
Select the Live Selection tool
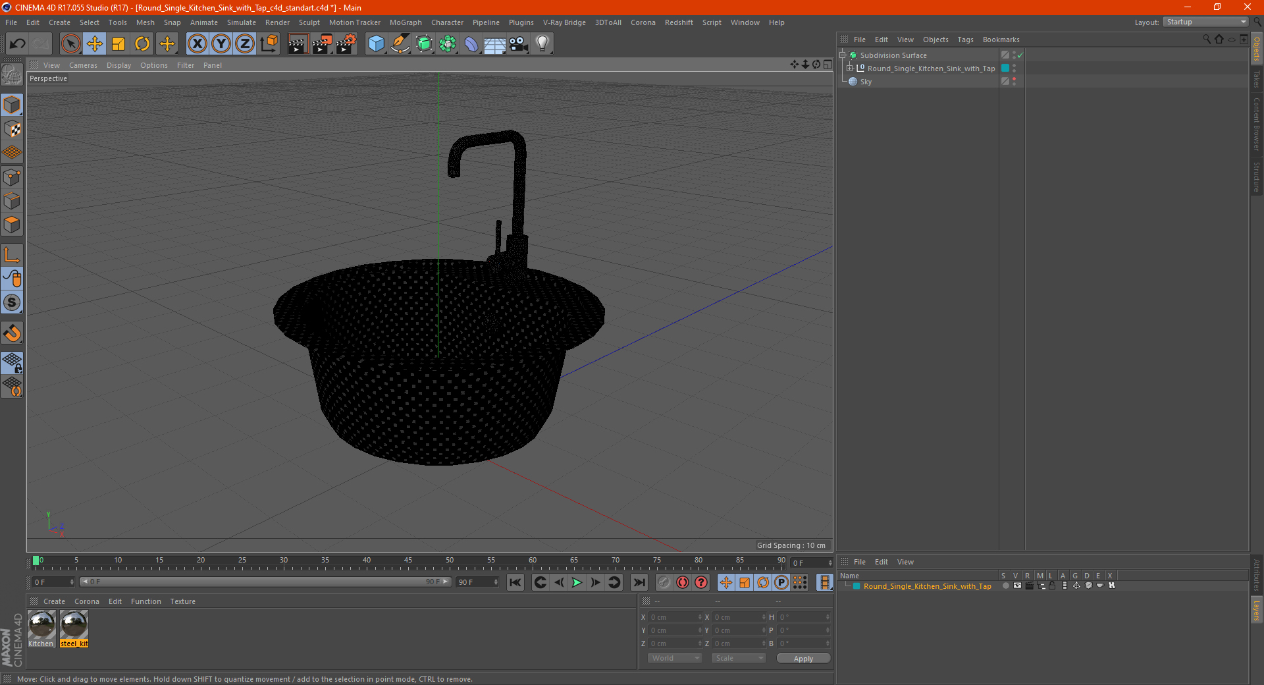point(70,44)
